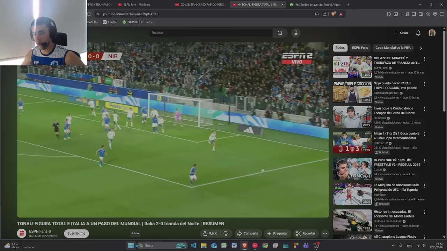447x251 pixels.
Task: Open Brave VPN shield icon
Action: (435, 14)
